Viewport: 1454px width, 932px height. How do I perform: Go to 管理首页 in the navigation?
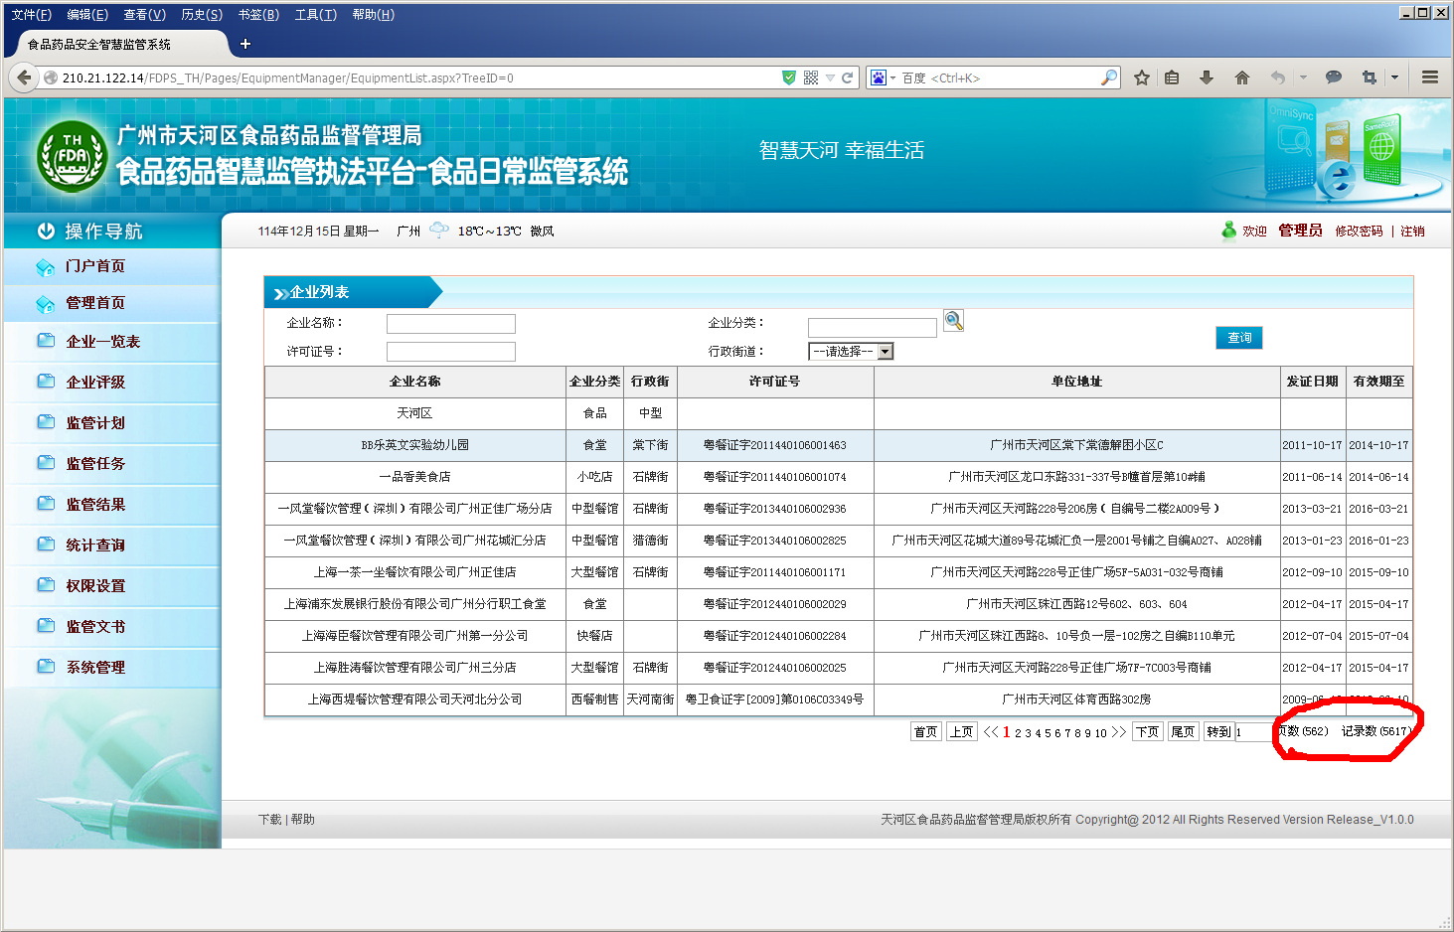pos(95,303)
